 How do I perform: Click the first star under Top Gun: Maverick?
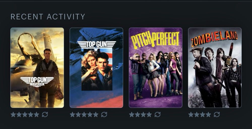pos(13,115)
